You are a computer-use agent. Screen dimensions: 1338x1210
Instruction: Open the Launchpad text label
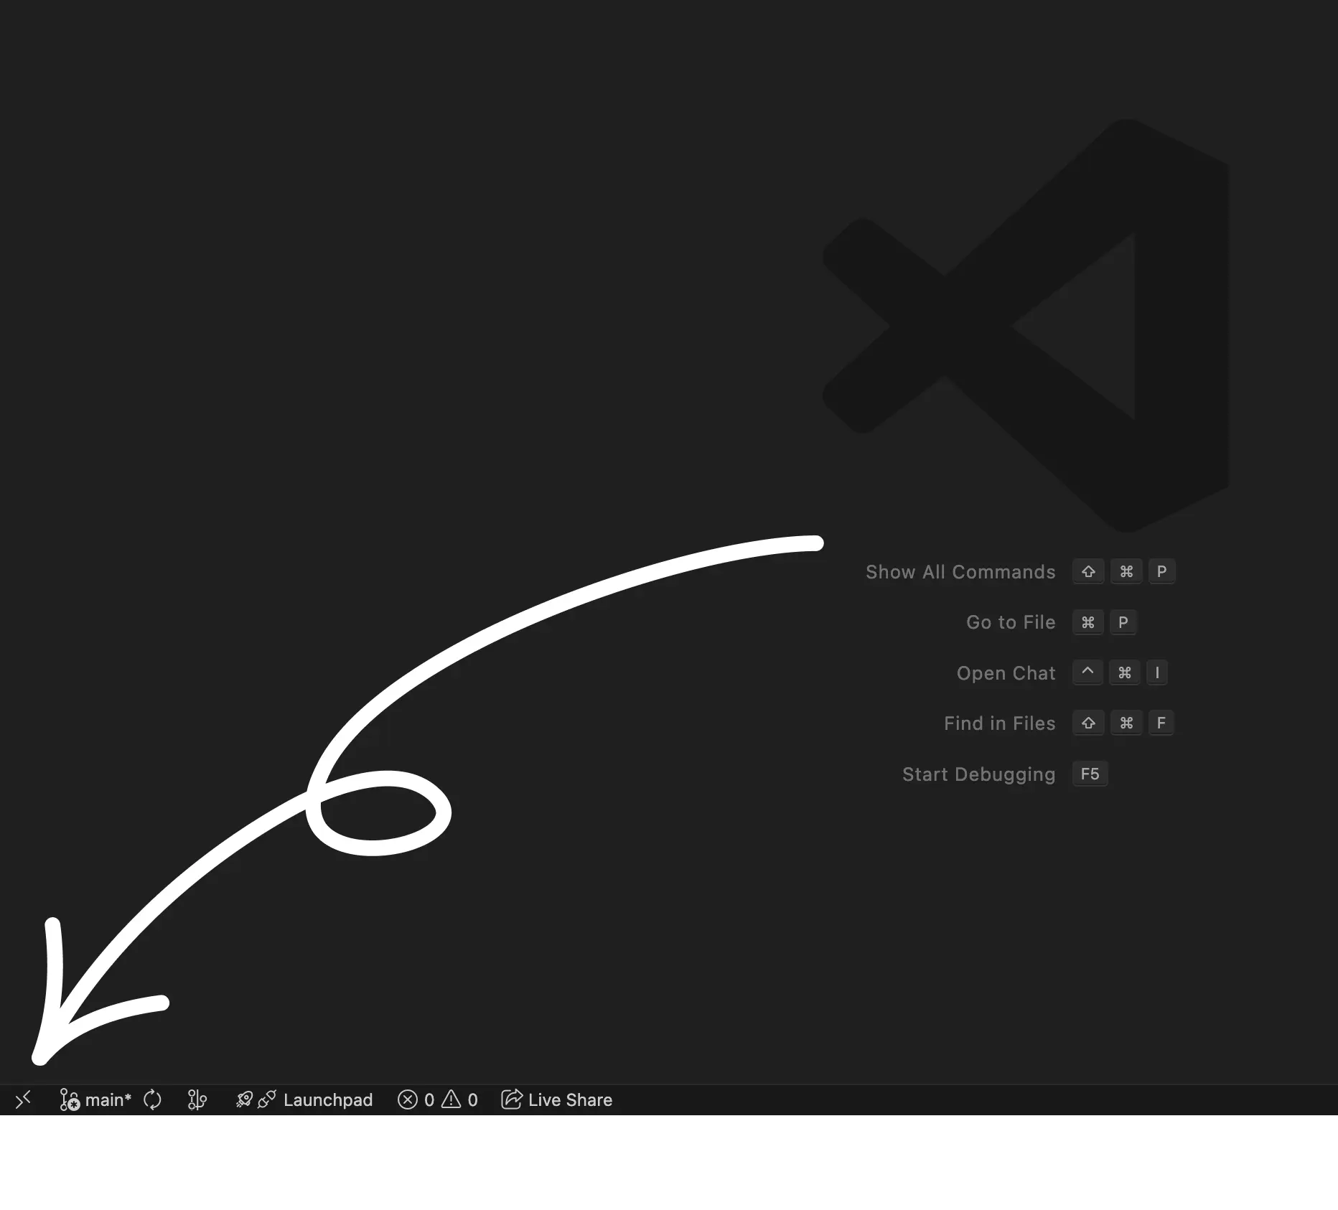click(328, 1099)
